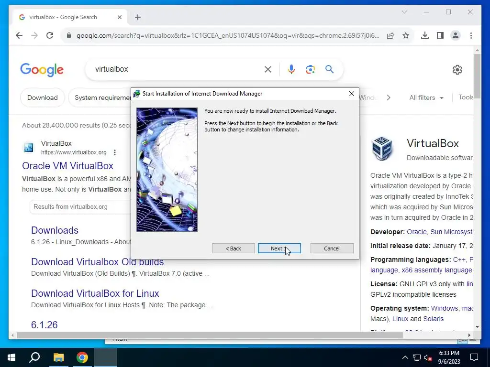The image size is (490, 367).
Task: Toggle the Chrome side panel
Action: 440,35
